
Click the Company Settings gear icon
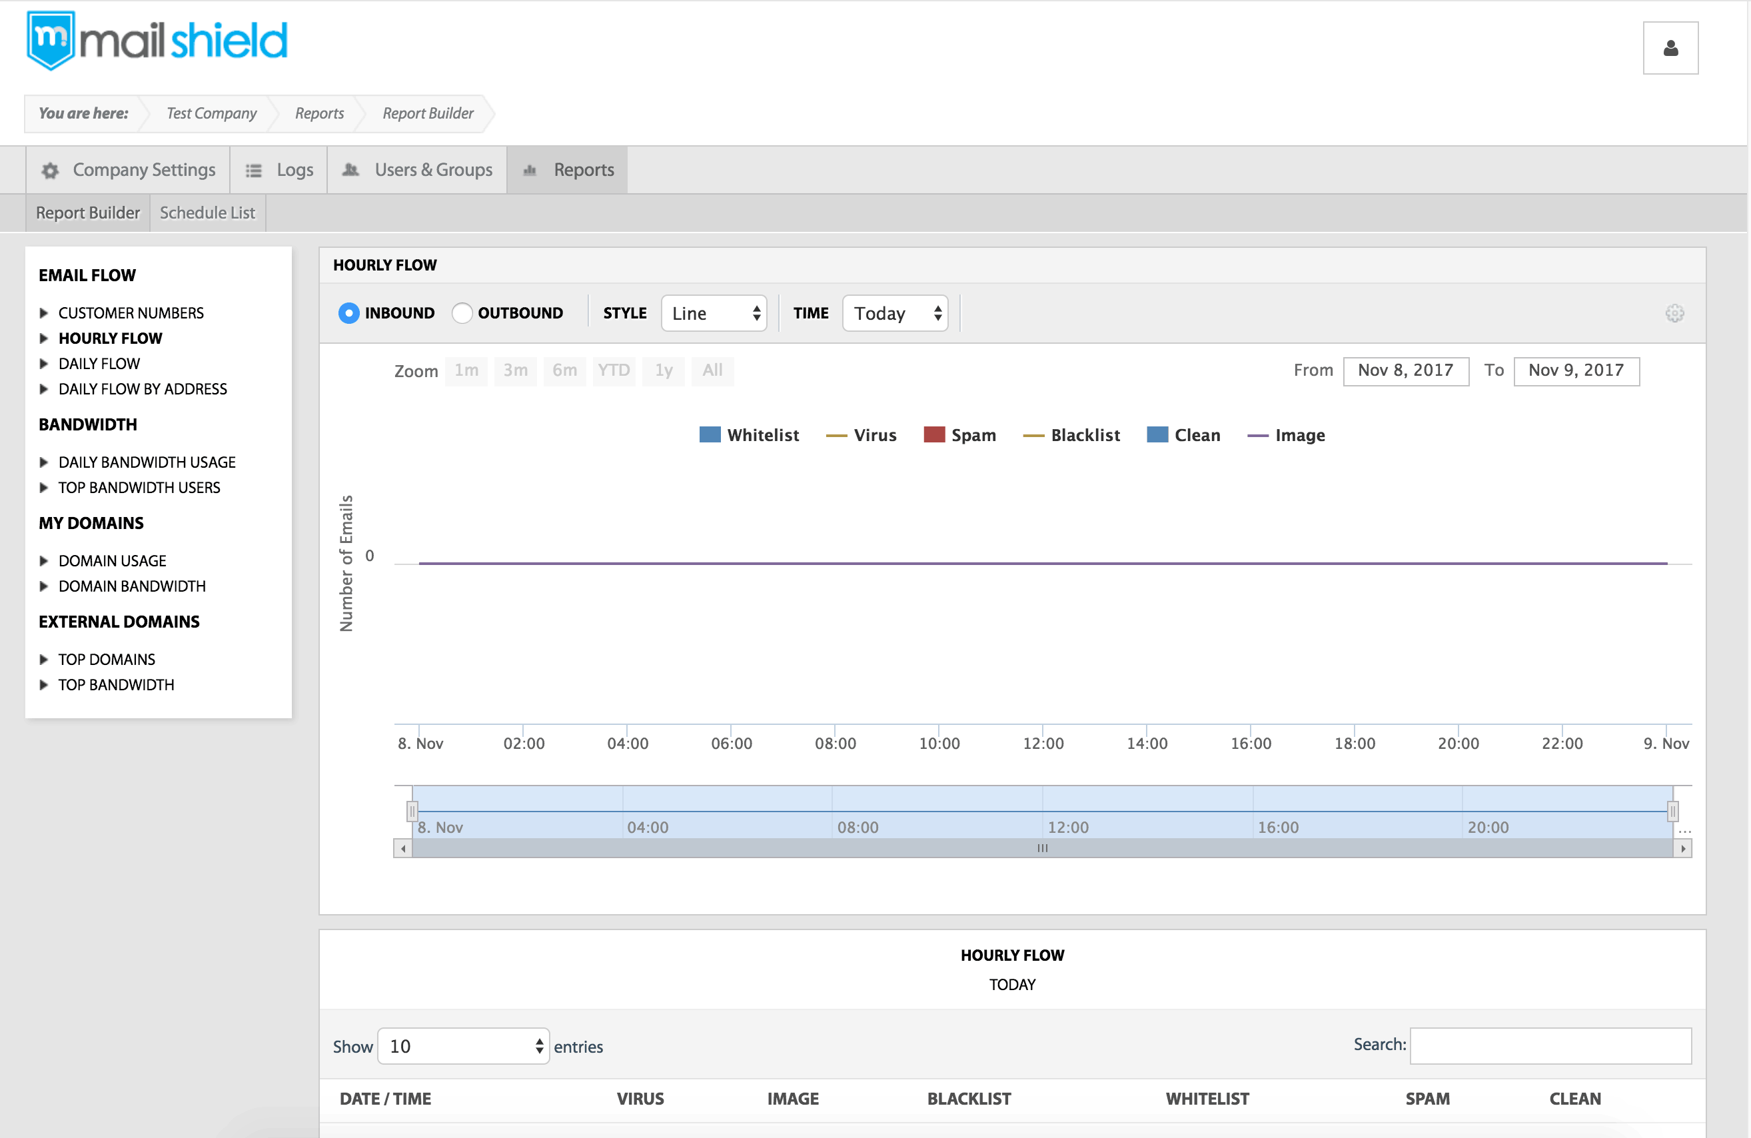pyautogui.click(x=50, y=170)
